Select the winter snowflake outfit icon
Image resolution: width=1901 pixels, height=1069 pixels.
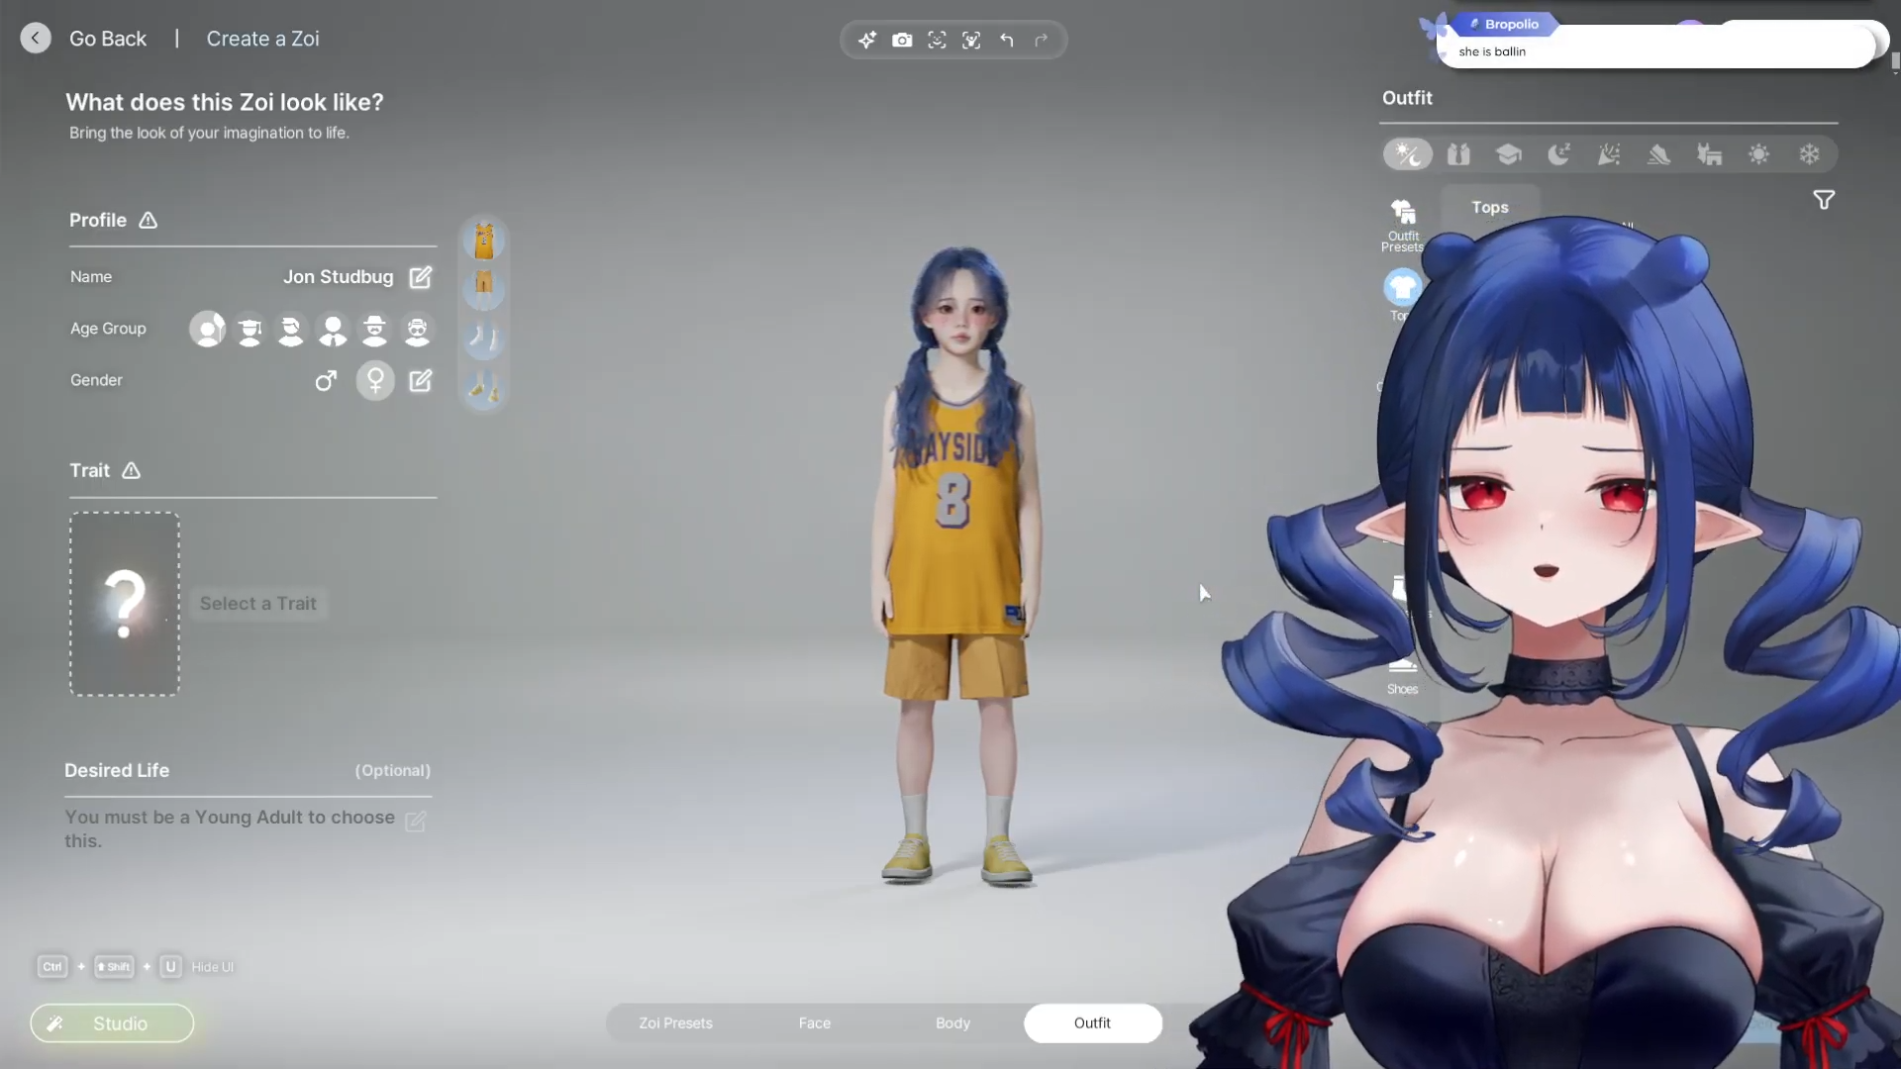(1809, 154)
